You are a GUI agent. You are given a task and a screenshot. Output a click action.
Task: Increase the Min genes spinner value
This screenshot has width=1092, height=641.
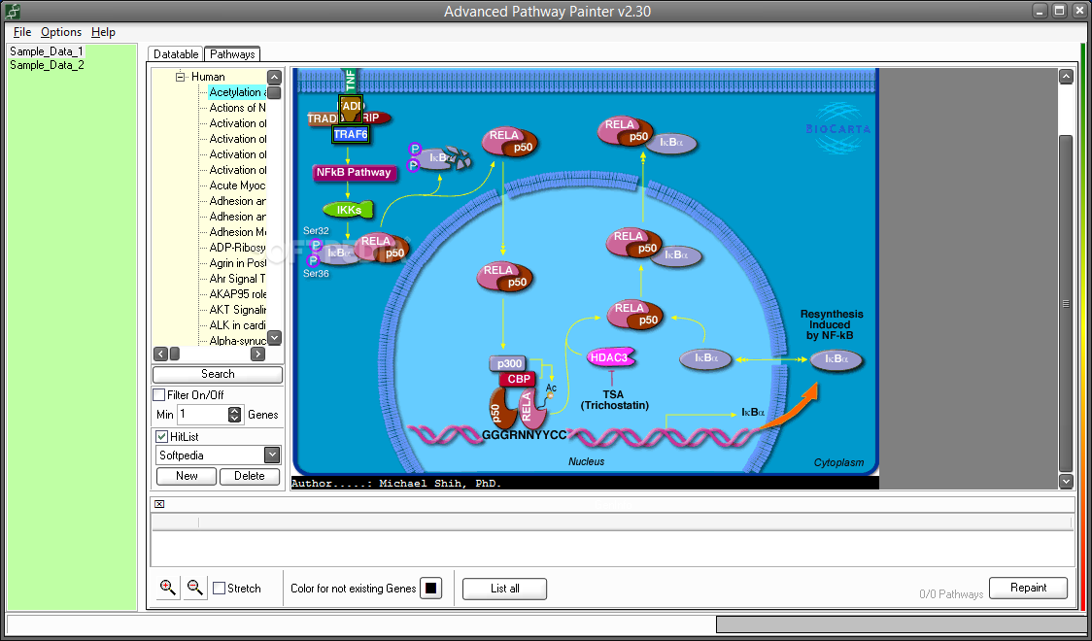(x=235, y=411)
